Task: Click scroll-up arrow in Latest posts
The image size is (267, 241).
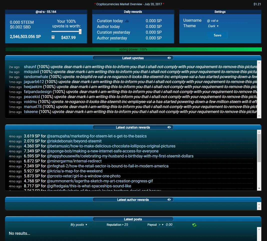Action: (259, 229)
